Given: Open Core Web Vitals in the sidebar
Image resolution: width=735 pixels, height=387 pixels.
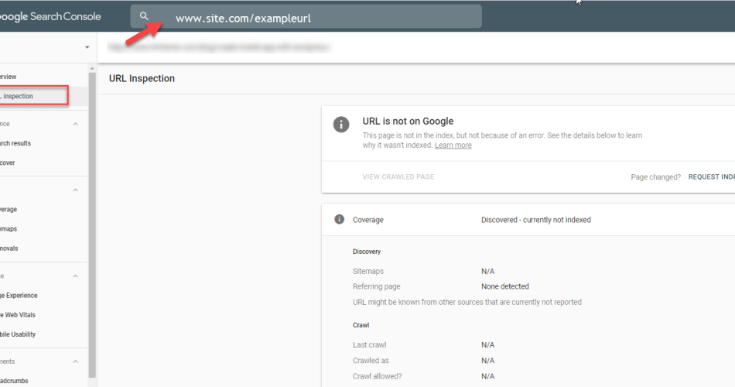Looking at the screenshot, I should pos(18,315).
